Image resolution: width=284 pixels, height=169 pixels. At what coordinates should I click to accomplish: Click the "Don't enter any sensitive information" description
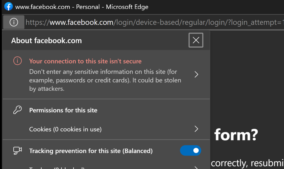[105, 80]
